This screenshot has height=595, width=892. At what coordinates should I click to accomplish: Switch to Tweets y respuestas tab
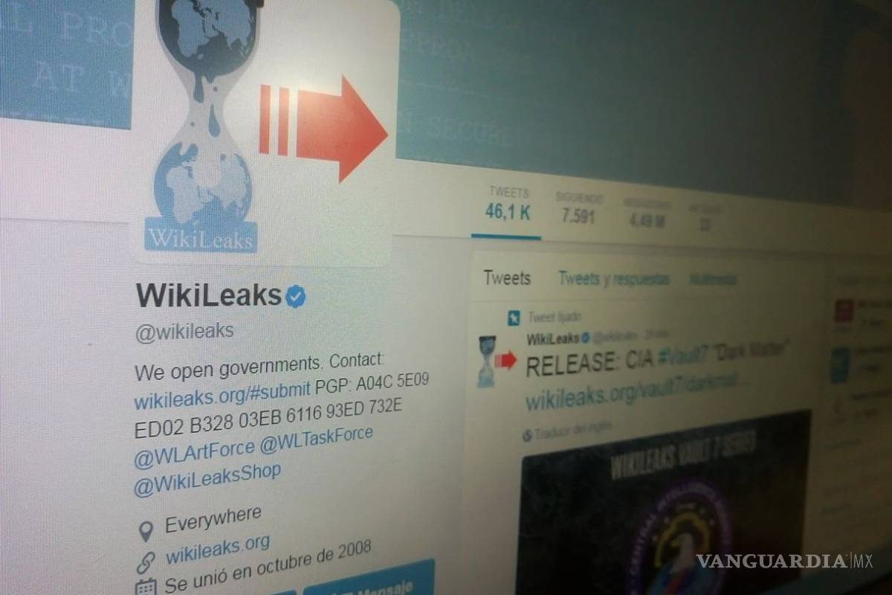[x=613, y=280]
